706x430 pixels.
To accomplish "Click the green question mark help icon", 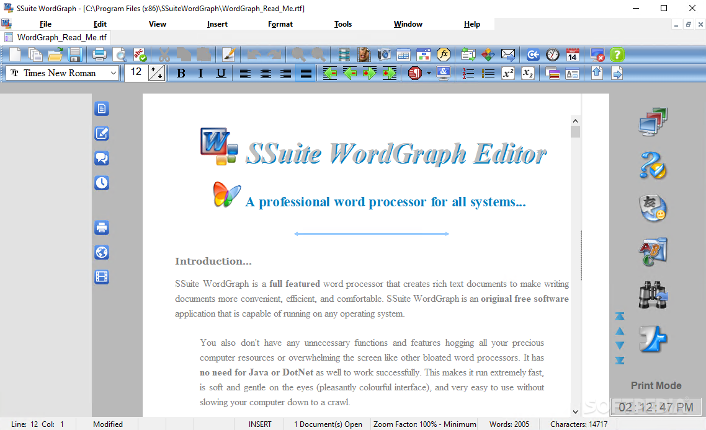I will (x=617, y=55).
